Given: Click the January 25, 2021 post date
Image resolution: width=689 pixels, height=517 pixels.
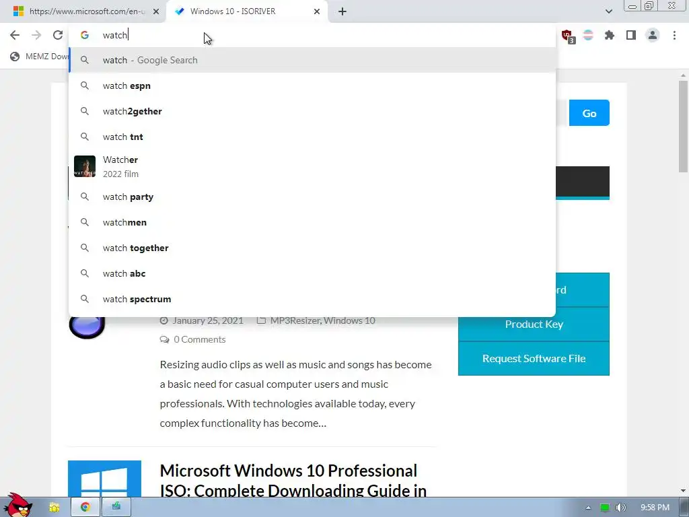Looking at the screenshot, I should (207, 321).
